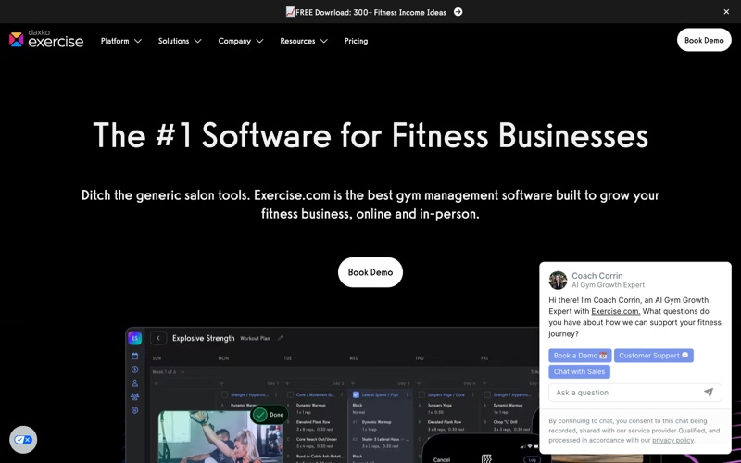Open the single person icon in preview sidebar
Viewport: 741px width, 463px height.
[134, 383]
